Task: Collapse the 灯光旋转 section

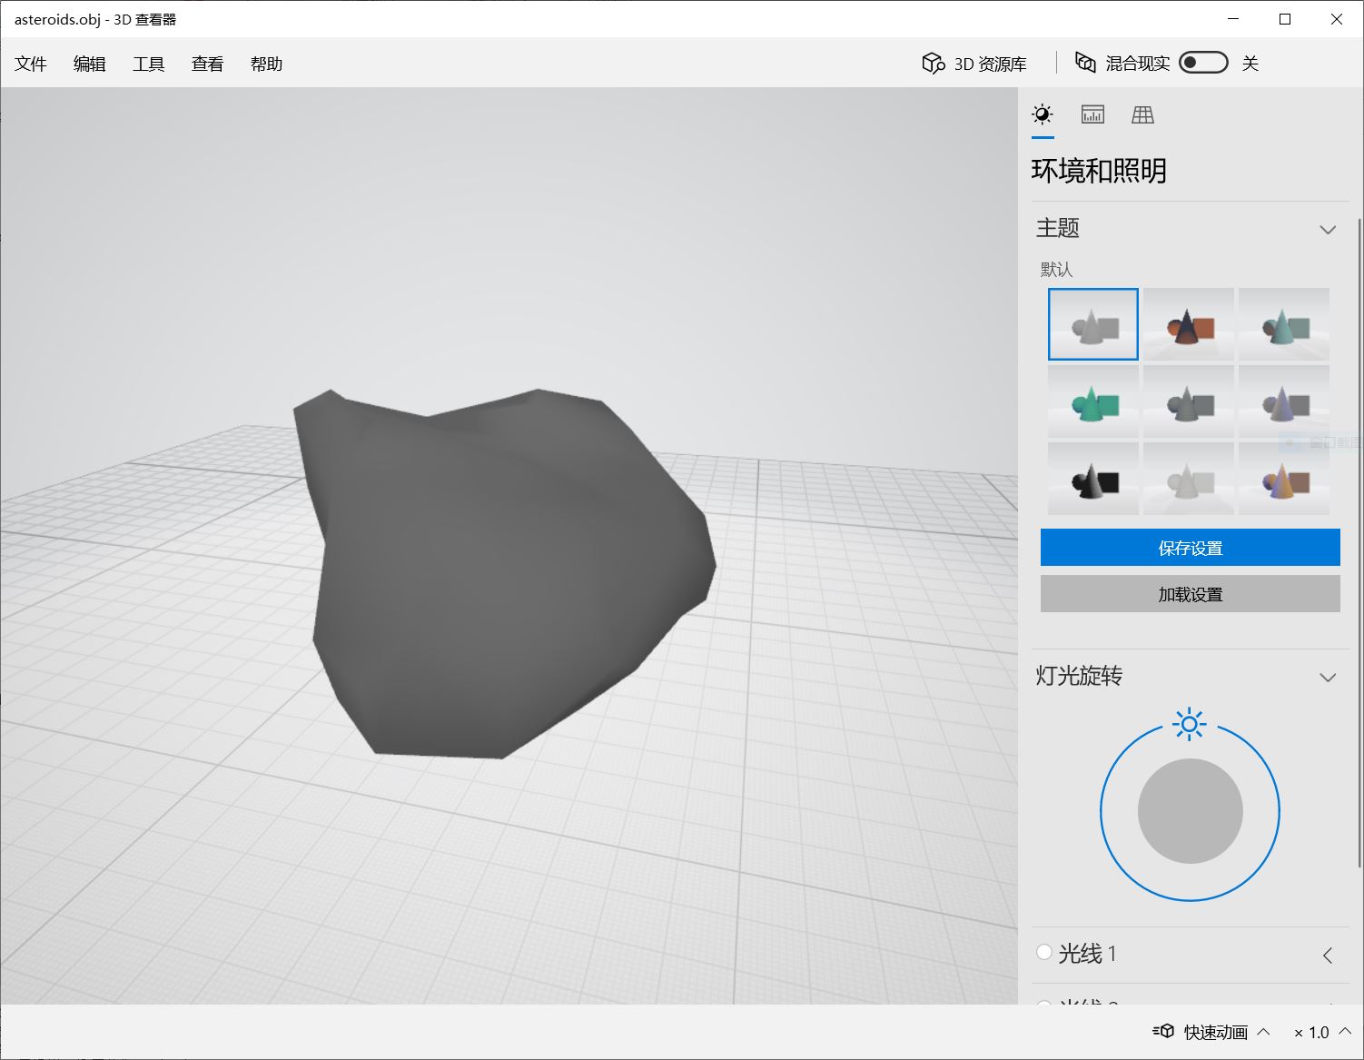Action: (x=1328, y=678)
